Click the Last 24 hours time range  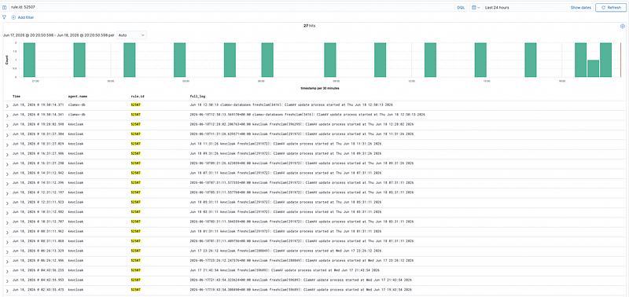tap(497, 8)
